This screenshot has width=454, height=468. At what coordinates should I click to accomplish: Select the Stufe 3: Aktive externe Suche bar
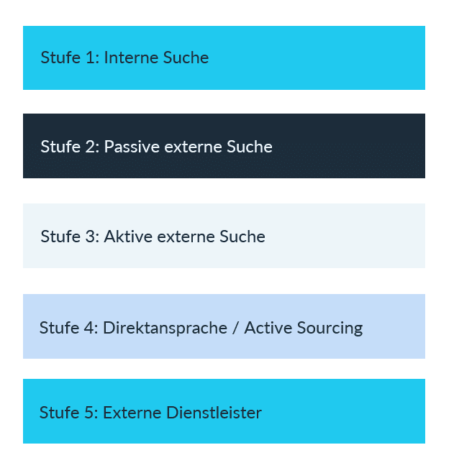click(224, 236)
